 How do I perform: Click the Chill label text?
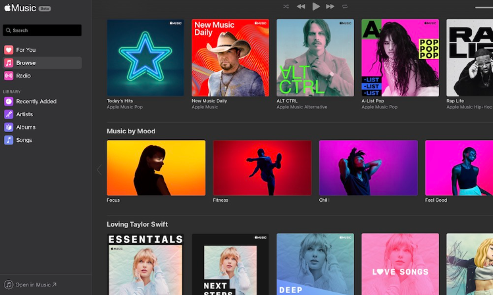point(324,200)
